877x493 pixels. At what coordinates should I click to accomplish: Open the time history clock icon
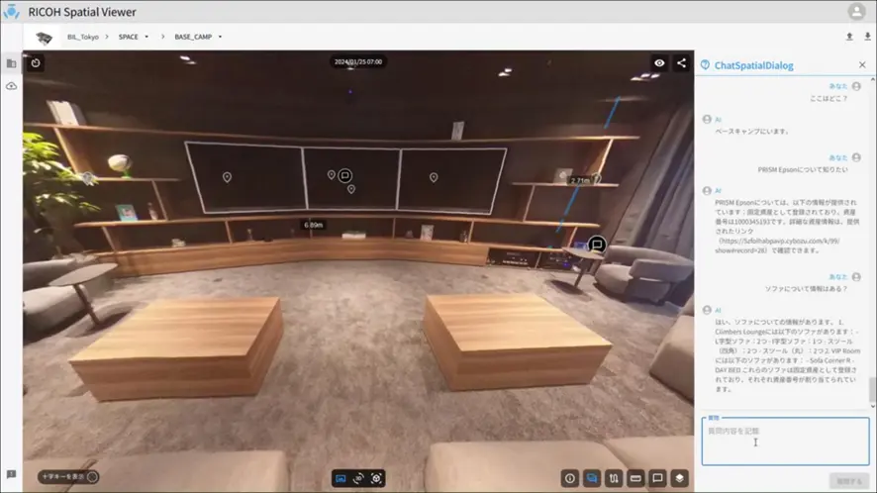(36, 63)
